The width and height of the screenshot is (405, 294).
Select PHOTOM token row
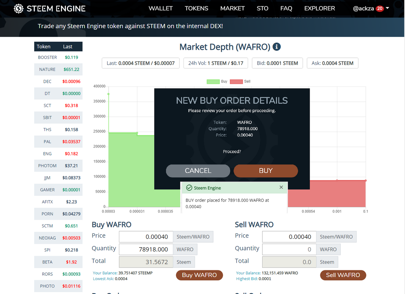click(x=58, y=165)
